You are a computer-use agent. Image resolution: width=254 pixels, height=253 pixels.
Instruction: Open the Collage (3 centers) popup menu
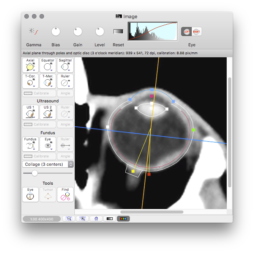[x=48, y=164]
